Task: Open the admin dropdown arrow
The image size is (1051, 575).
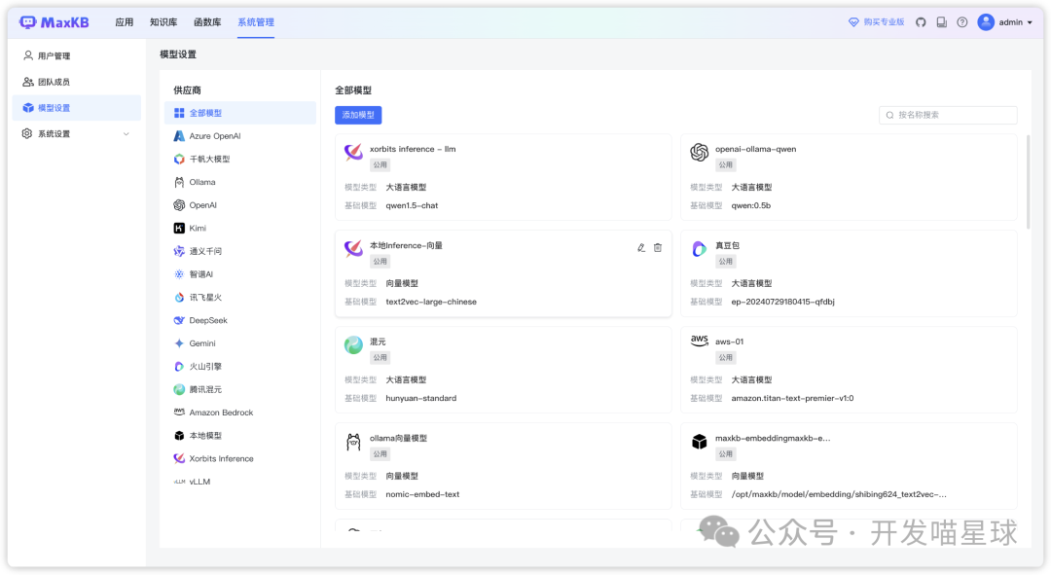Action: (1030, 22)
